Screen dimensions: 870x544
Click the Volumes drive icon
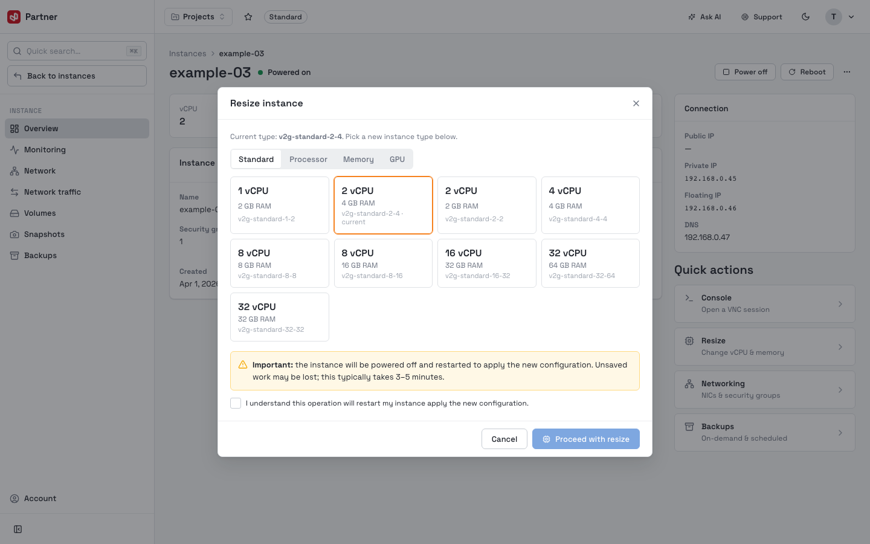(x=14, y=213)
